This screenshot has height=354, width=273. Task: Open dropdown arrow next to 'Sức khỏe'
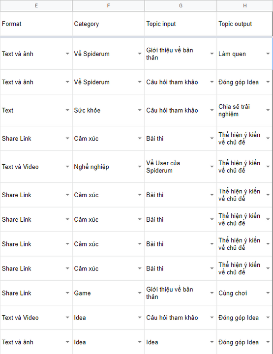click(x=140, y=110)
